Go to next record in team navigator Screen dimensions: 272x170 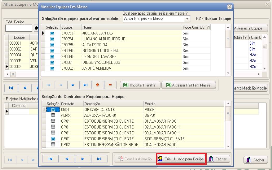pyautogui.click(x=73, y=85)
